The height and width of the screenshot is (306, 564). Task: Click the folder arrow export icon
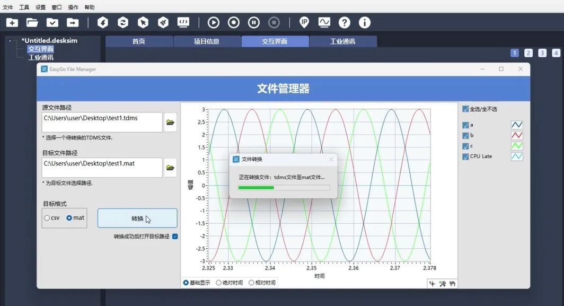tap(73, 23)
